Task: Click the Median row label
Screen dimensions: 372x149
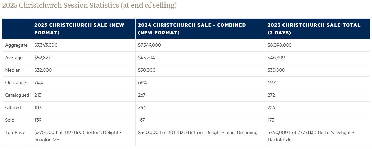Action: pyautogui.click(x=13, y=70)
